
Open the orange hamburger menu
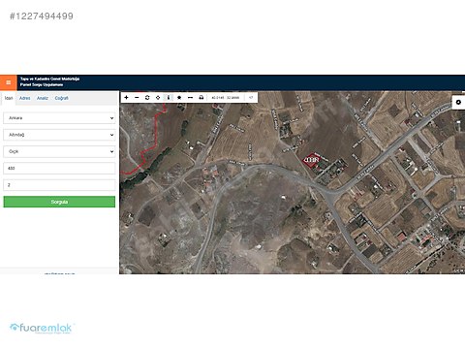(x=9, y=82)
